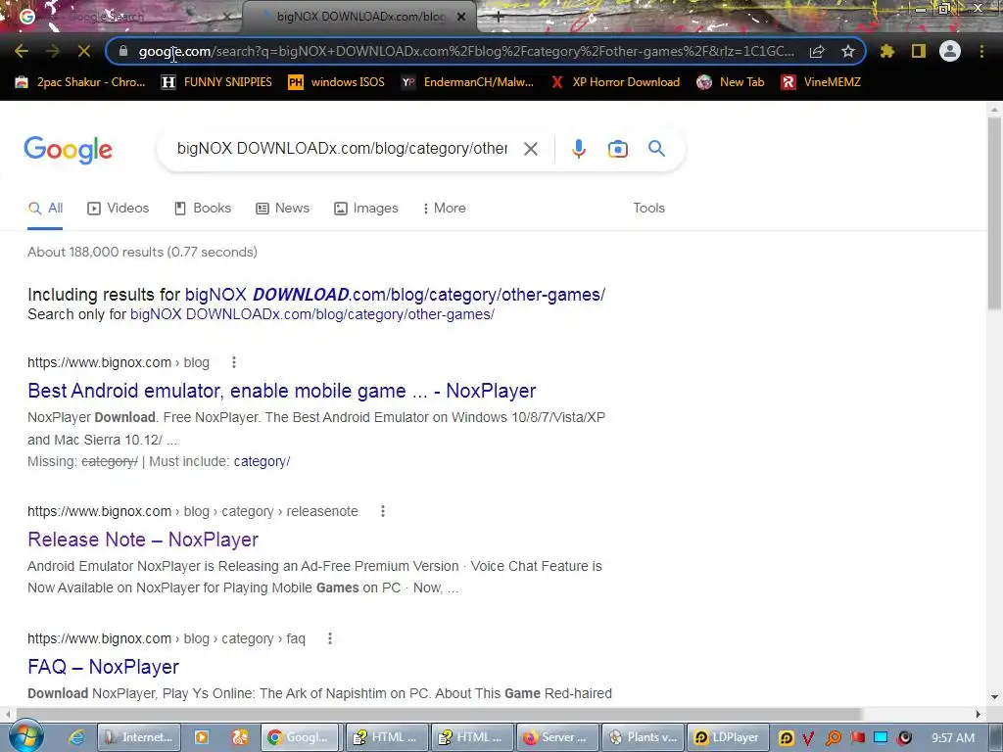
Task: Open the FUNNY SNIPPIES bookmark
Action: (216, 82)
